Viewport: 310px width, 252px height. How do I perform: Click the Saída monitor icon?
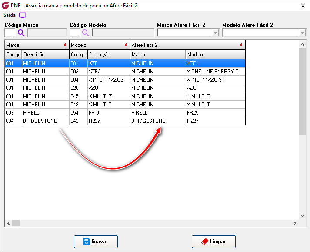click(x=23, y=15)
